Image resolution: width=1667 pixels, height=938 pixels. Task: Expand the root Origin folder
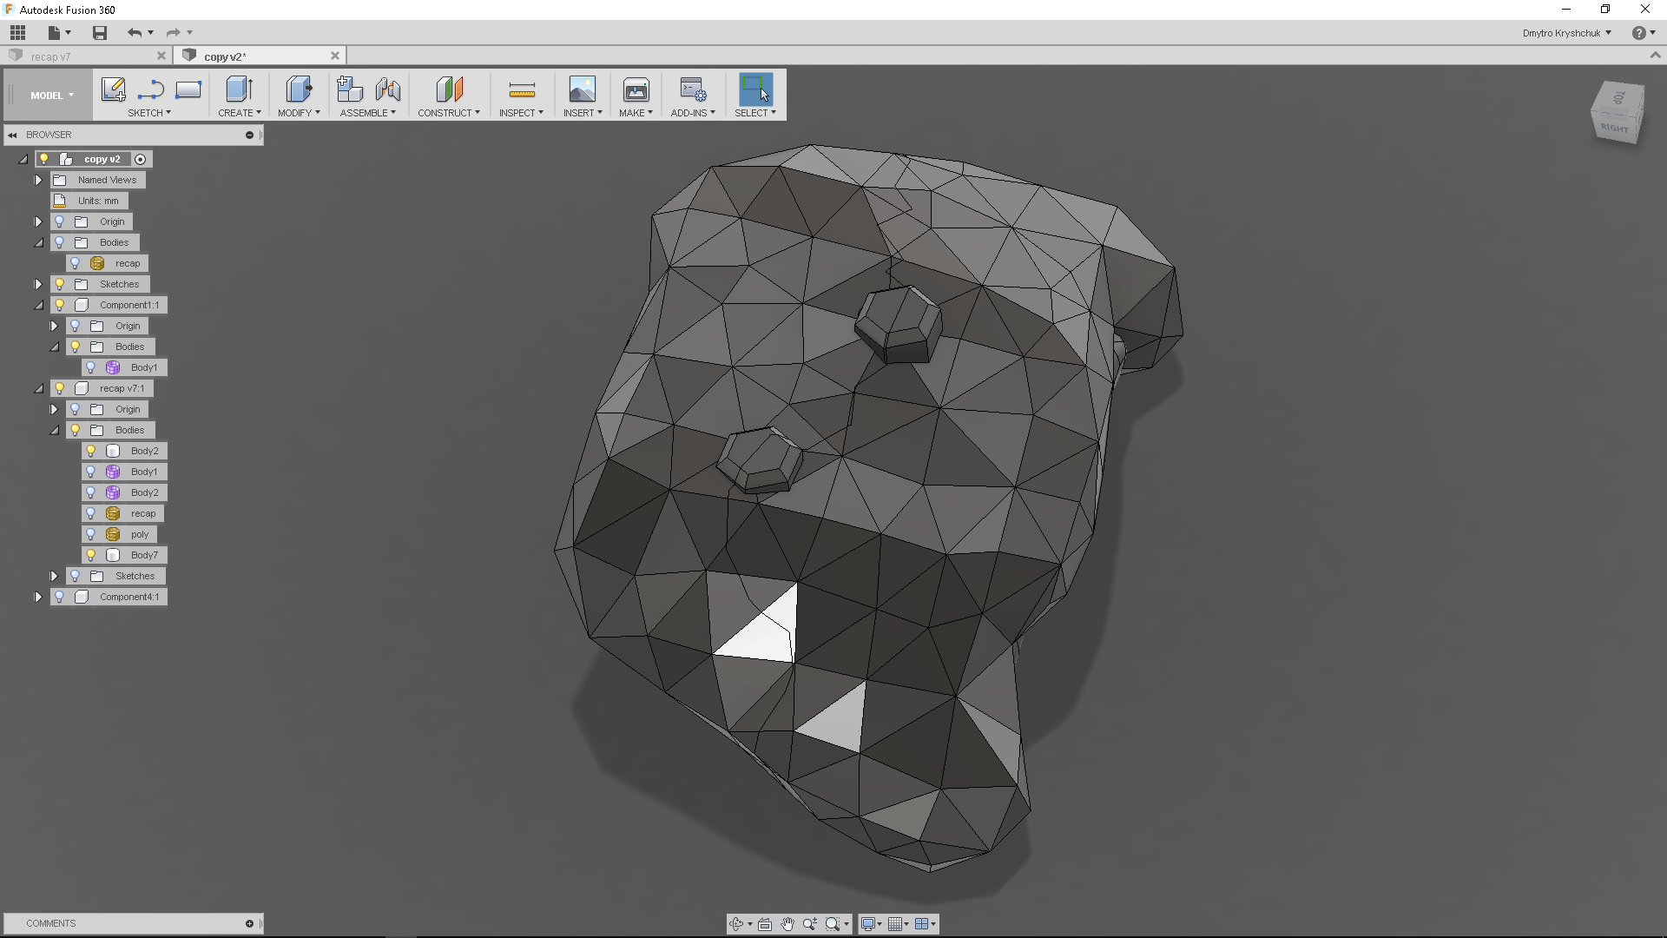pos(38,221)
